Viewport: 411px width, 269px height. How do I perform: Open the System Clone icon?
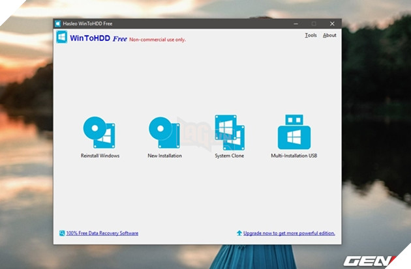tap(229, 132)
